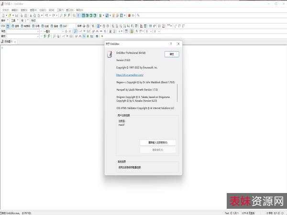Click the help question mark in About dialog title
Viewport: 287px width, 215px height.
pyautogui.click(x=171, y=44)
